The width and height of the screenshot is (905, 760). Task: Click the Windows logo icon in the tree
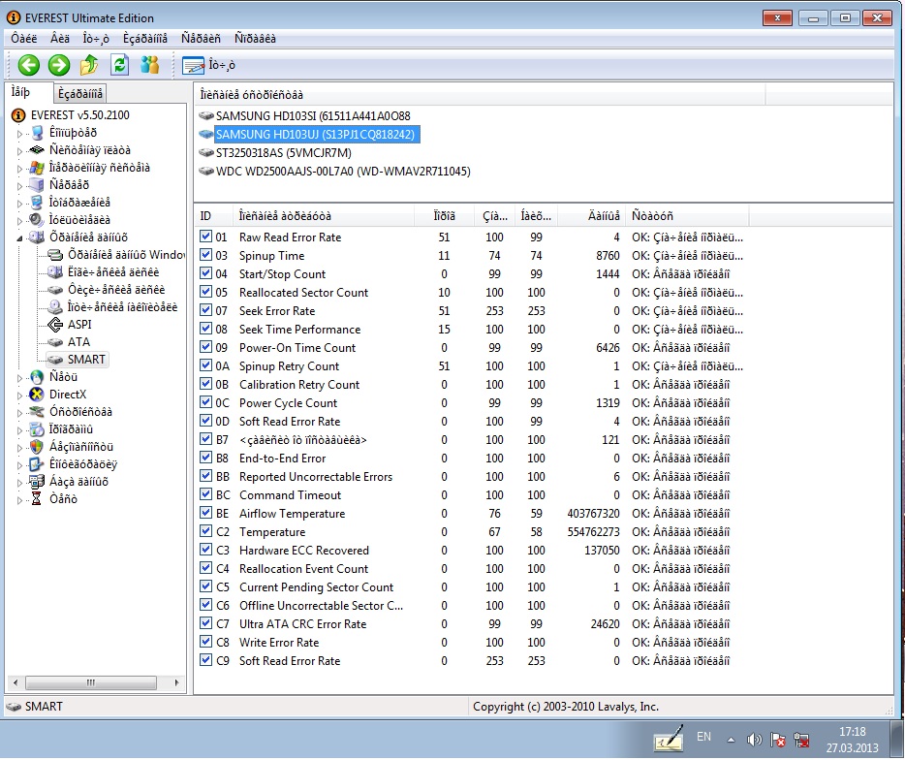[37, 168]
